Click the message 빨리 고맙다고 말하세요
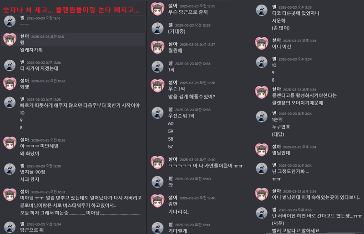Screen dimensions: 364x234 (296, 230)
